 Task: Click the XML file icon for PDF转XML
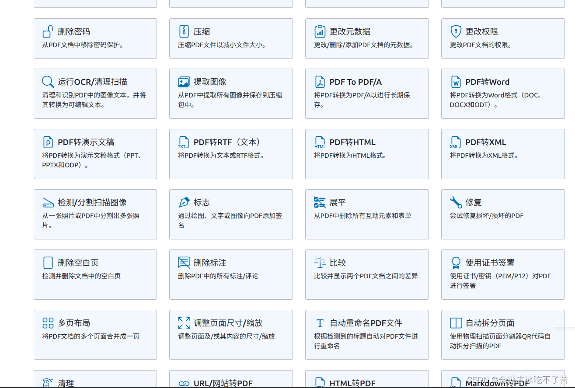[456, 142]
